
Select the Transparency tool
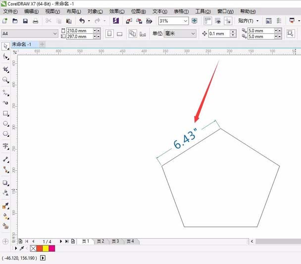tap(5, 193)
